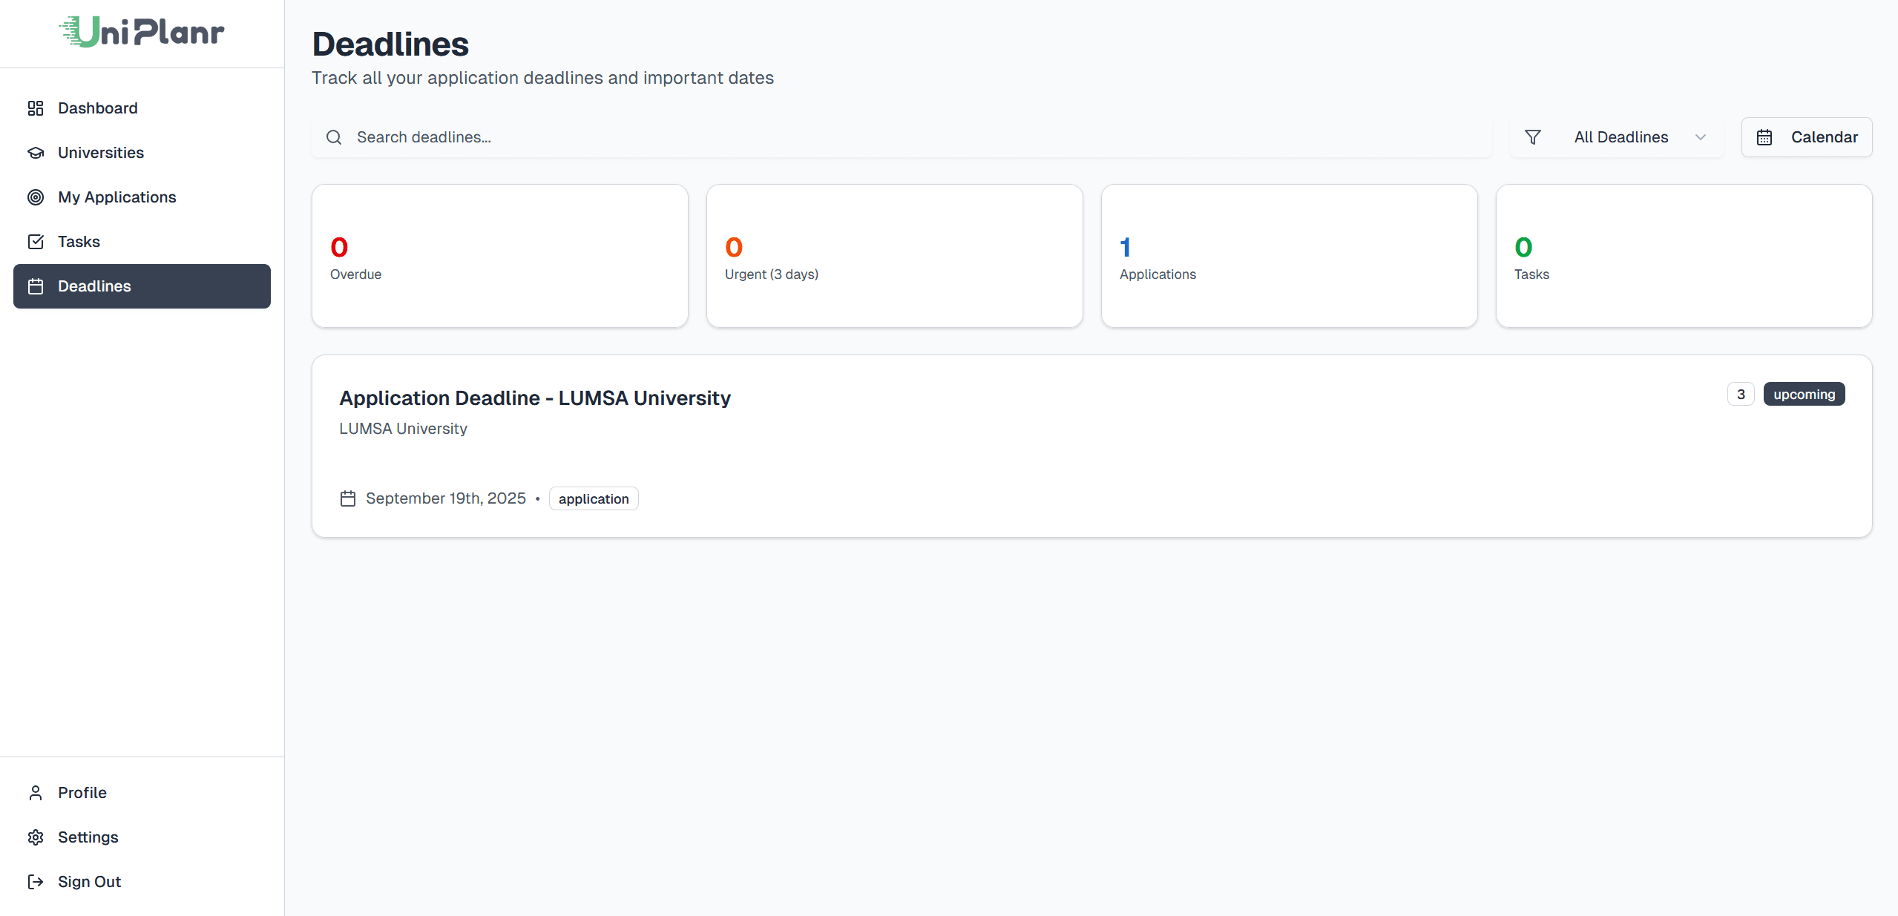Click the upcoming status badge
1898x916 pixels.
tap(1805, 394)
